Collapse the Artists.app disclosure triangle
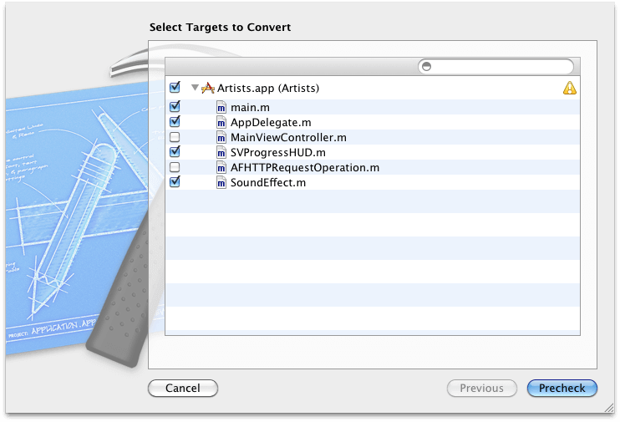Screen dimensions: 620x422 pos(195,88)
